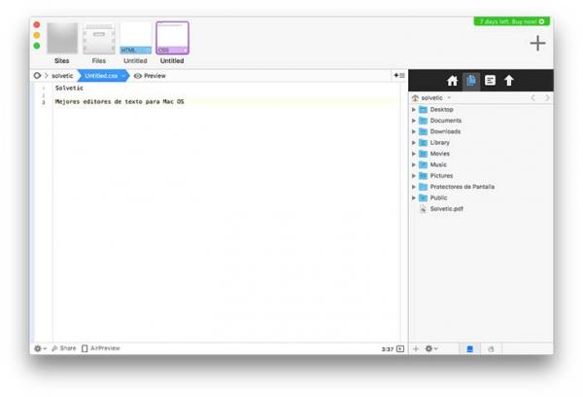583x397 pixels.
Task: Select the Solvetic.pdf file
Action: (x=481, y=209)
